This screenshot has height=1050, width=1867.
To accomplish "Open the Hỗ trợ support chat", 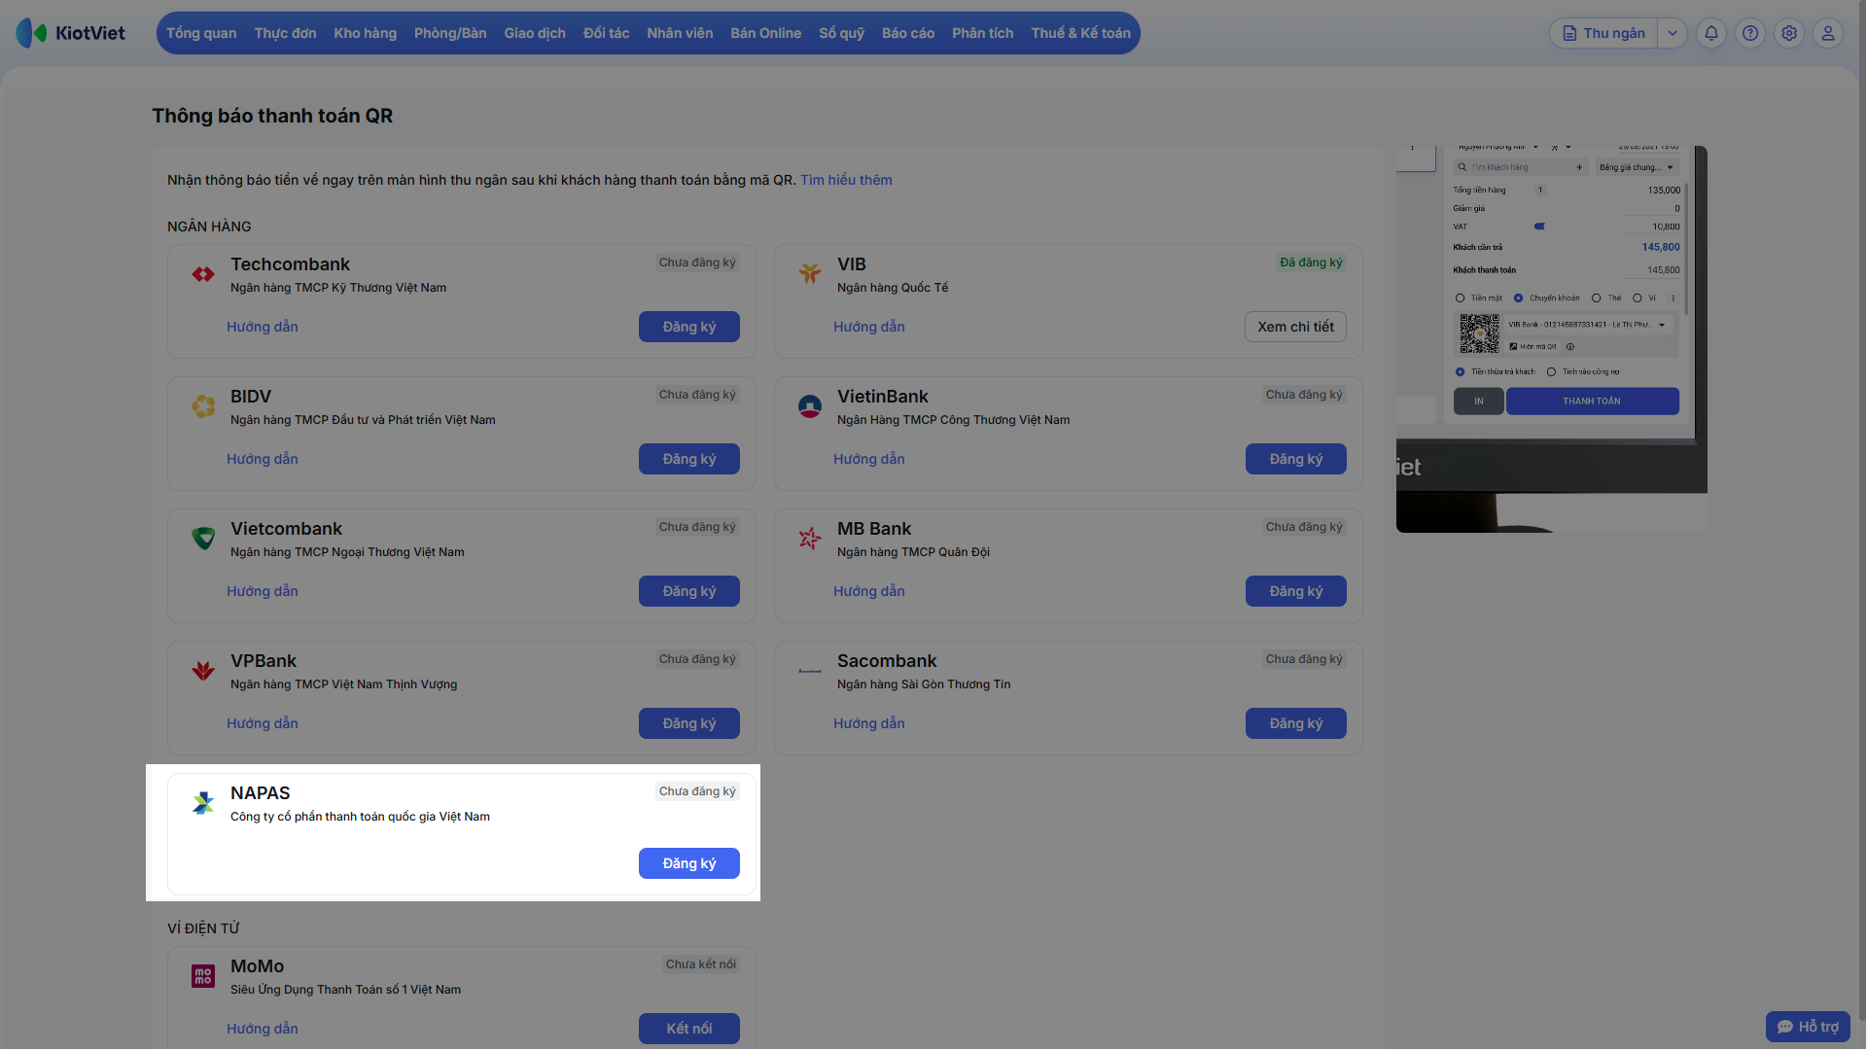I will [1808, 1027].
